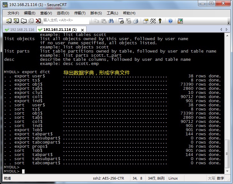
Task: Click the Paste toolbar icon
Action: coord(104,21)
